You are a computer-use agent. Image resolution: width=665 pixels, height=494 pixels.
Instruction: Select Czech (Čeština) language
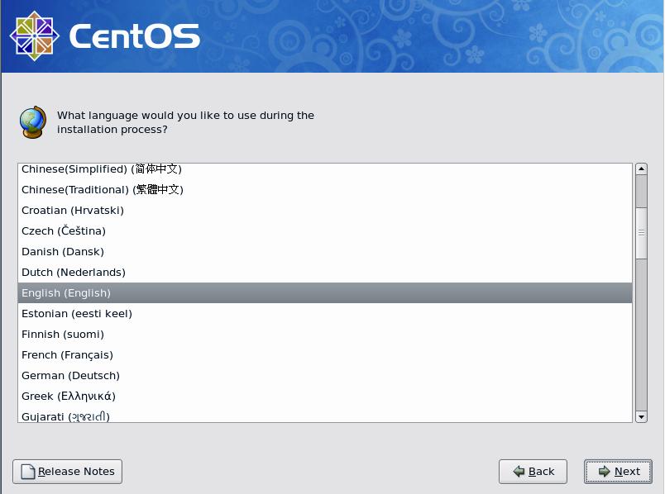(165, 230)
